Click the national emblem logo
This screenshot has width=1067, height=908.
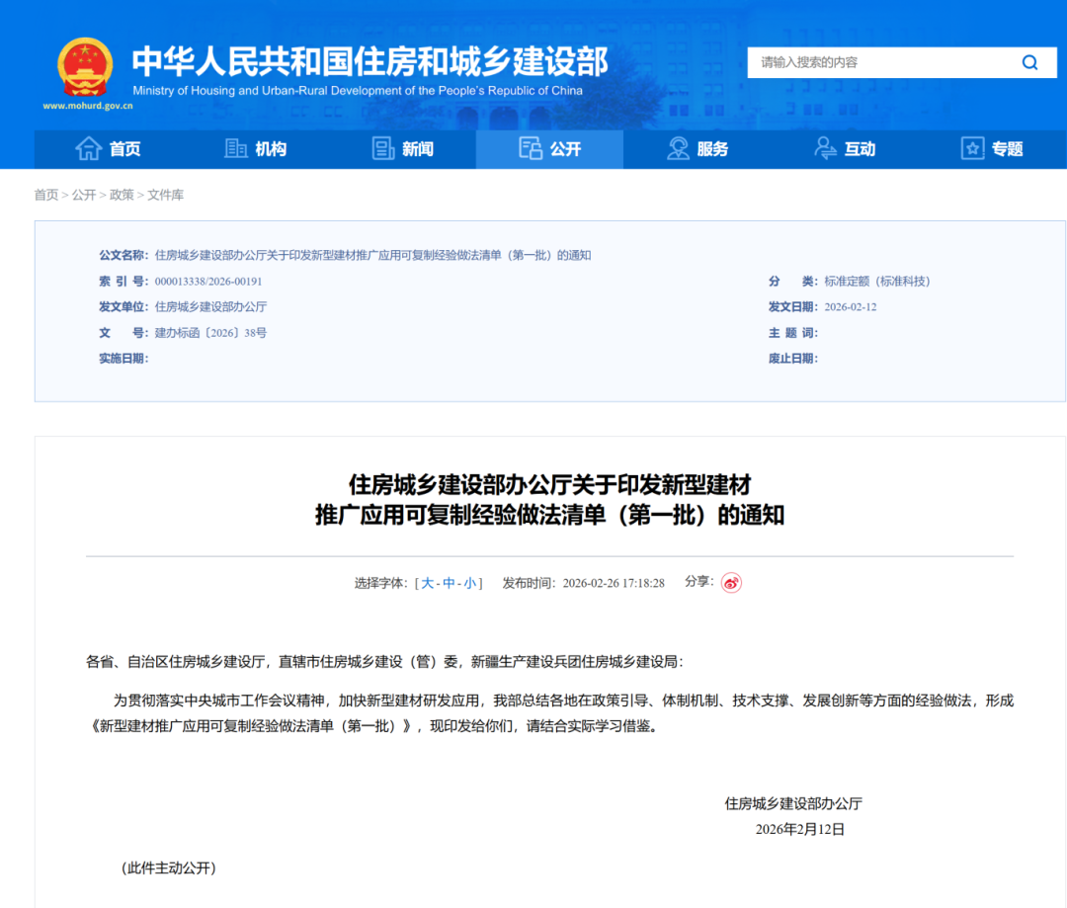coord(85,67)
